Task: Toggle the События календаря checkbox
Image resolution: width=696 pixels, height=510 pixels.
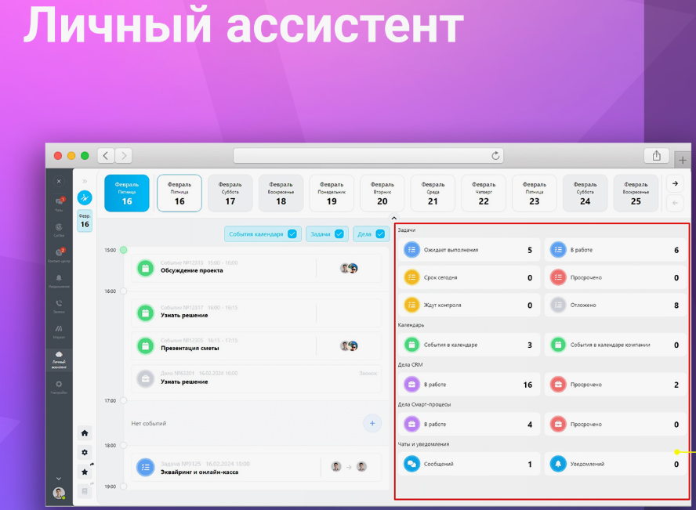Action: tap(292, 233)
